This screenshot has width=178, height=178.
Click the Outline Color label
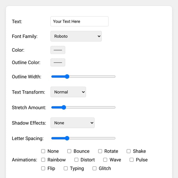pyautogui.click(x=26, y=62)
